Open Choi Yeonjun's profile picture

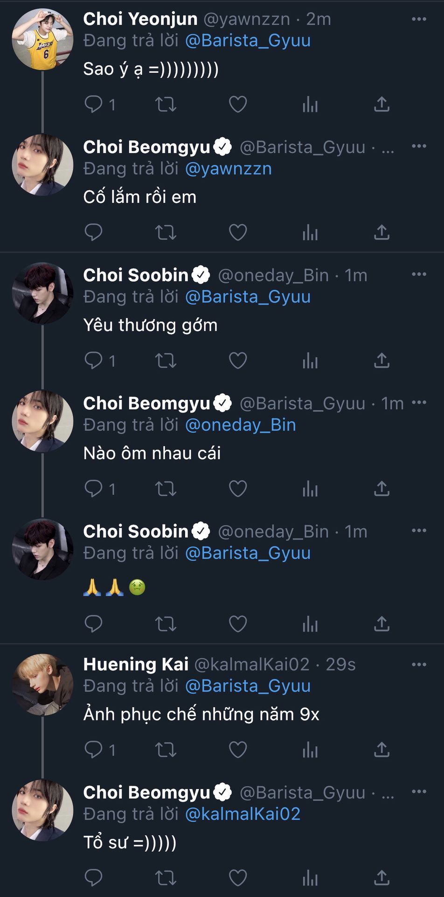[x=42, y=39]
